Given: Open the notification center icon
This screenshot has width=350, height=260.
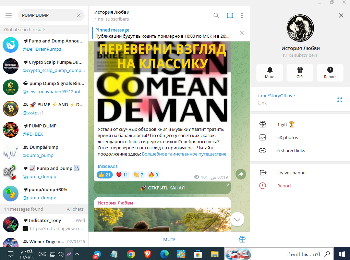Looking at the screenshot, I should (x=11, y=254).
